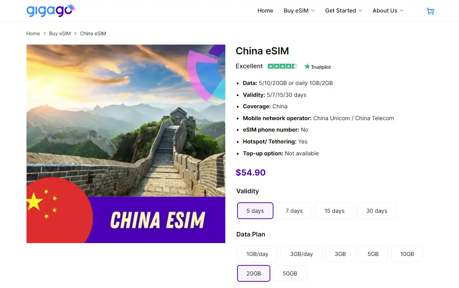Click chevron between Home and Buy eSIM breadcrumbs
The width and height of the screenshot is (459, 288).
[x=45, y=34]
